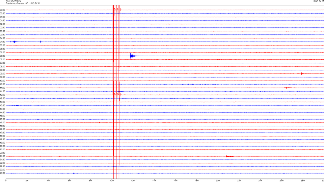This screenshot has width=324, height=182.
Task: Click the 10m tick on the minute axis
Action: click(112, 181)
